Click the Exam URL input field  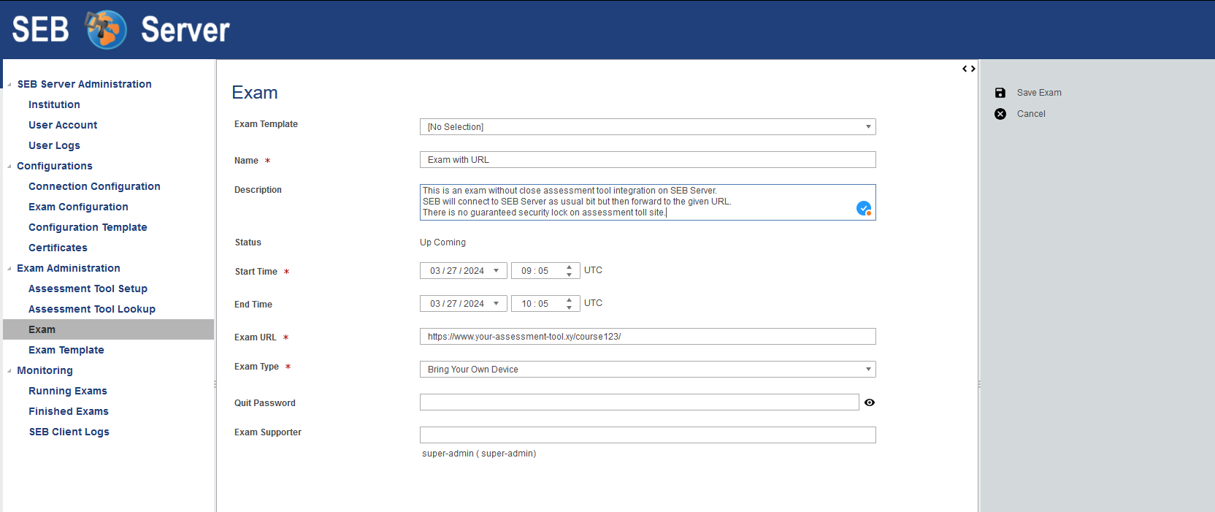647,337
